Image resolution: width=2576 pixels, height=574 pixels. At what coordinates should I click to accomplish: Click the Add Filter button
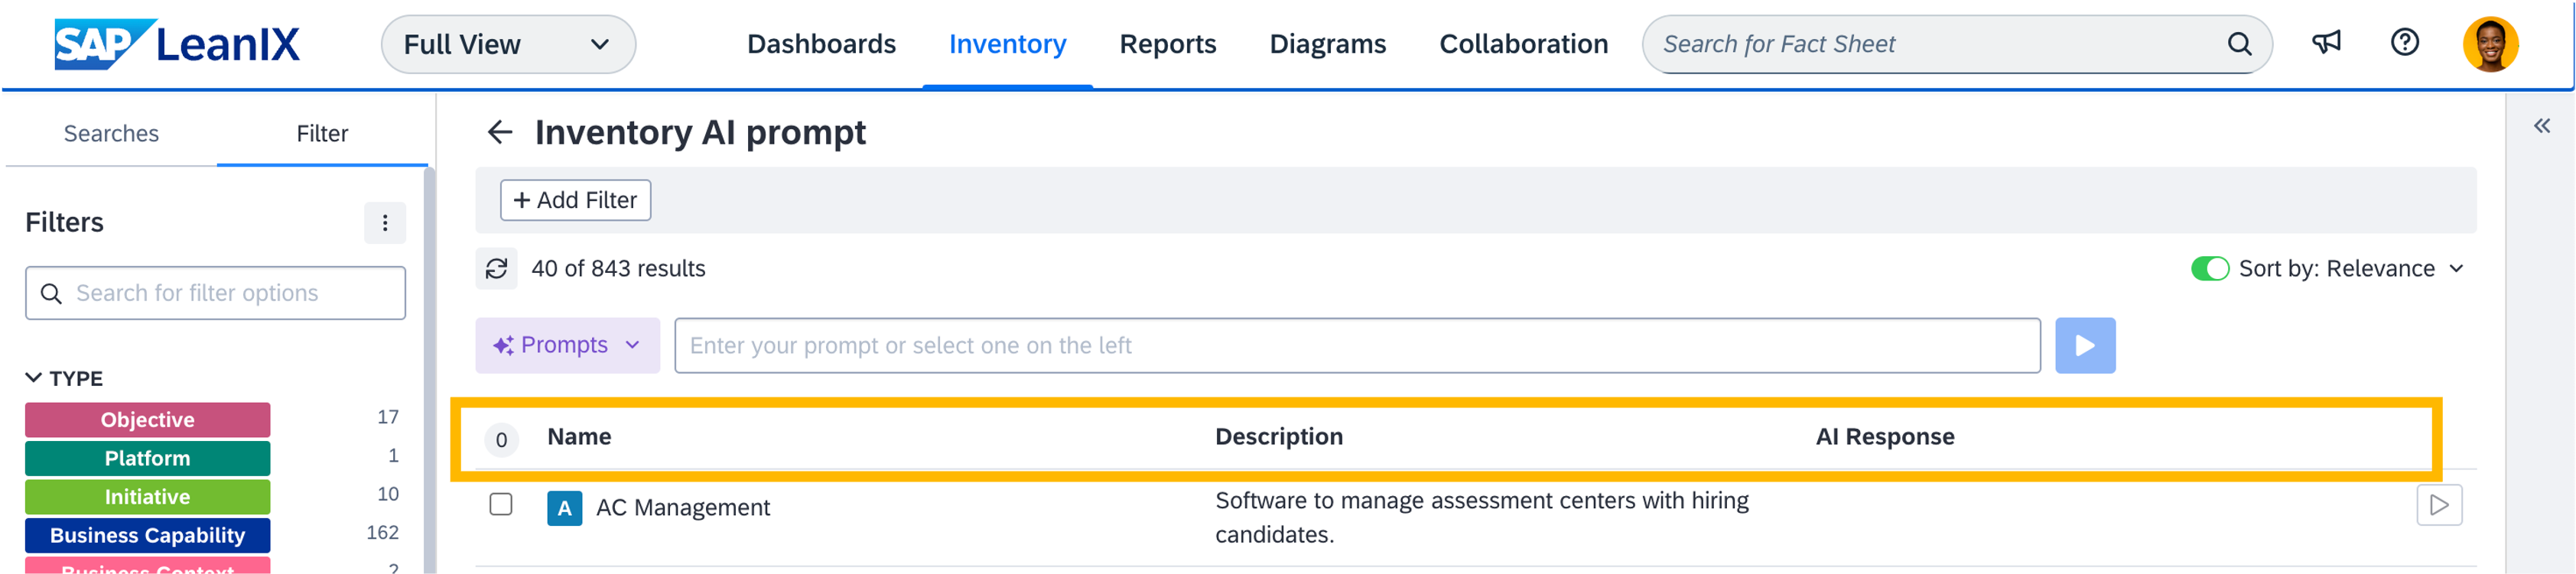[x=575, y=200]
